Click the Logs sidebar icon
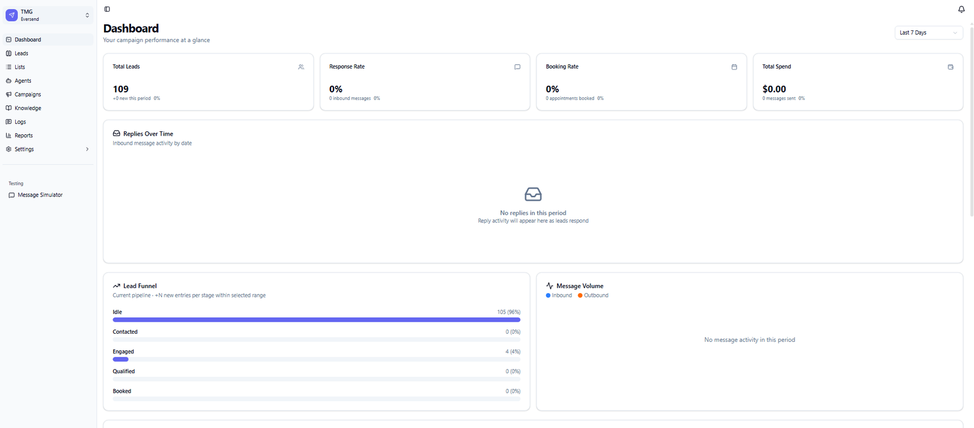Viewport: 974px width, 428px height. (x=9, y=122)
